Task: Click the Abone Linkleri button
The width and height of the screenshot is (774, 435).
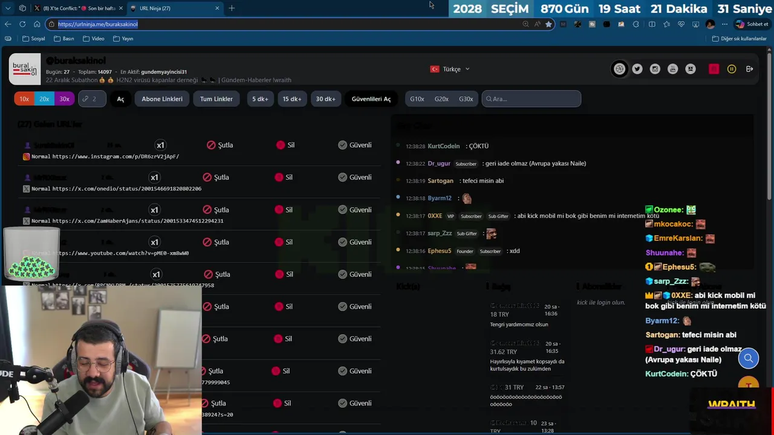Action: point(162,99)
